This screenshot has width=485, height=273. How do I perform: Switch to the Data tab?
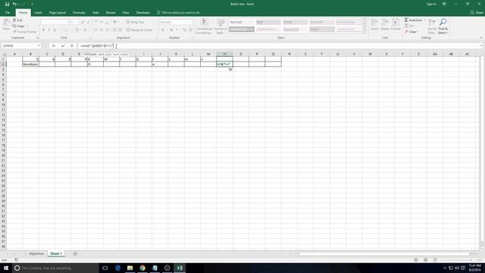click(95, 13)
